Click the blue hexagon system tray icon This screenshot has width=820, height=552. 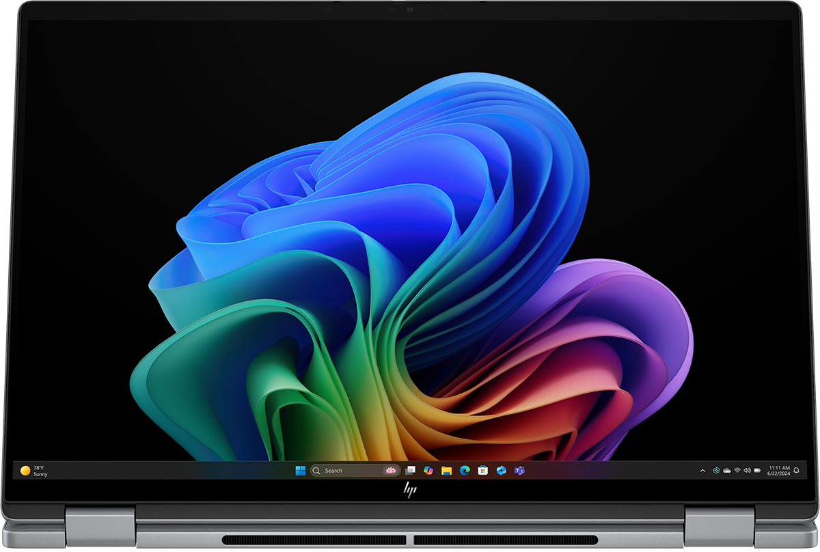pos(716,470)
